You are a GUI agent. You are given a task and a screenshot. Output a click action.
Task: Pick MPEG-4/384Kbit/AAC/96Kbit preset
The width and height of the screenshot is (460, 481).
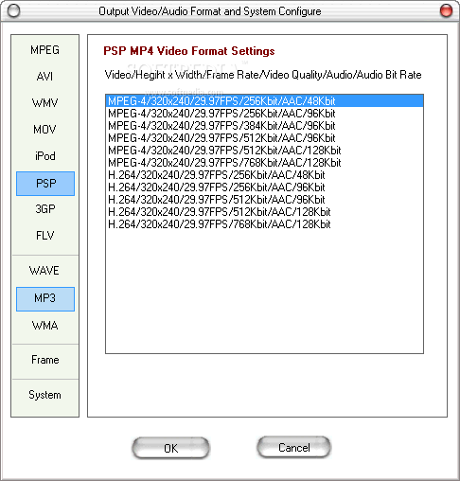coord(264,126)
